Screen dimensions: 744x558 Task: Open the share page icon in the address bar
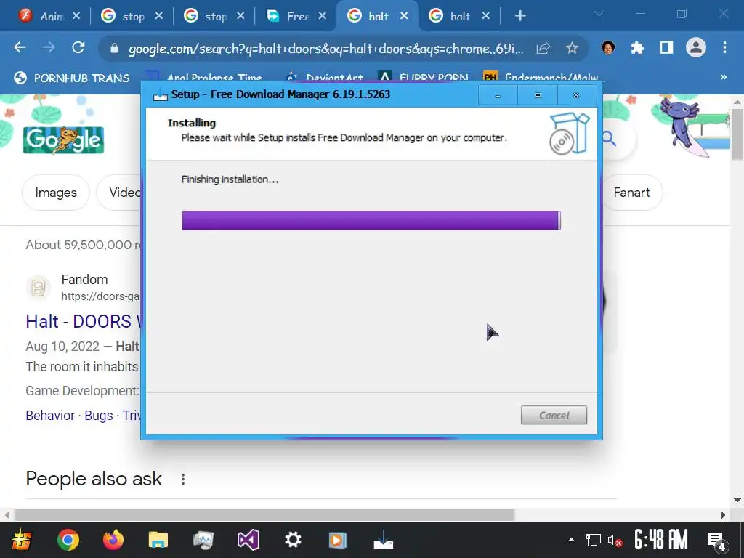(x=543, y=48)
